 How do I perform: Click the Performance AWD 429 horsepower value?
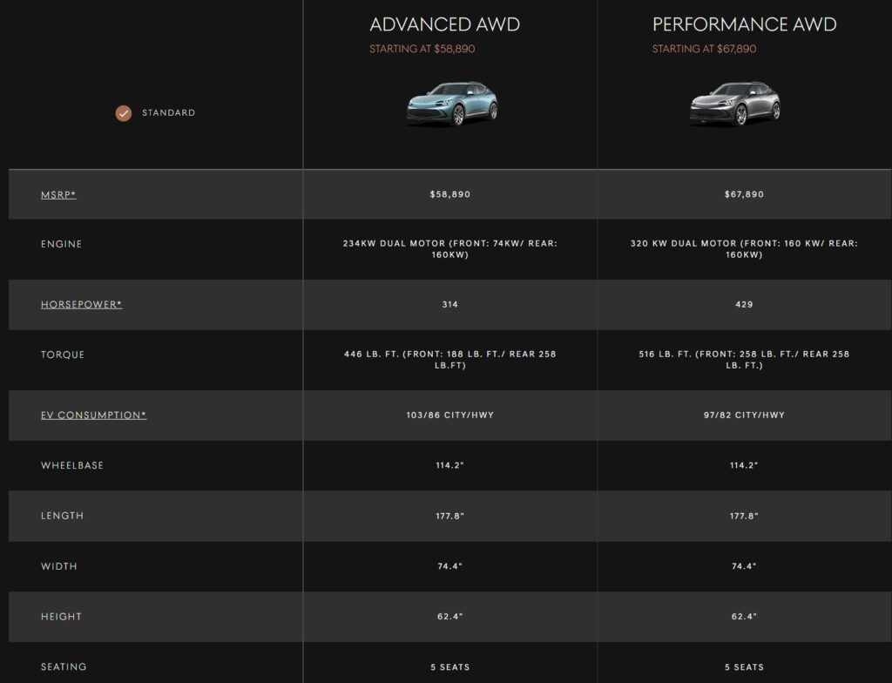(744, 305)
